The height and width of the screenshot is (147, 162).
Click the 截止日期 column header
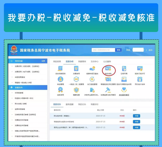coord(100,110)
